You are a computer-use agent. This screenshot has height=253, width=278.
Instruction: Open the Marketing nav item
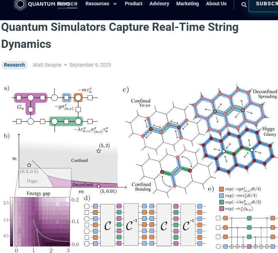click(x=187, y=4)
